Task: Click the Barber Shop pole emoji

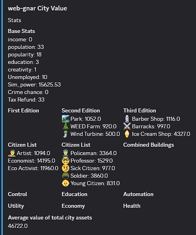Action: coord(127,119)
